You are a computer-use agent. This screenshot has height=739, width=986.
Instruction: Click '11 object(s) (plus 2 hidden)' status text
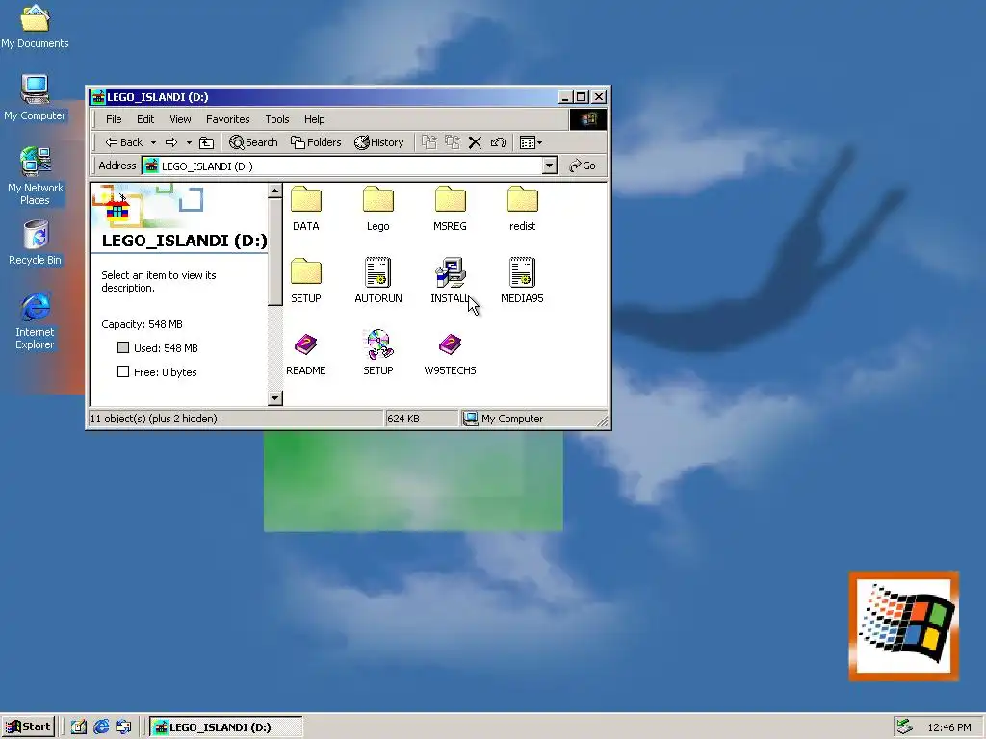(x=153, y=419)
